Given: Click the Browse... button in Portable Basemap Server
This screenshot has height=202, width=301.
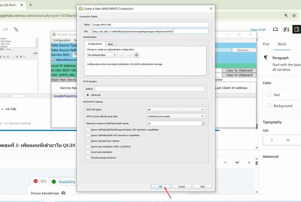Looking at the screenshot, I should coord(244,50).
